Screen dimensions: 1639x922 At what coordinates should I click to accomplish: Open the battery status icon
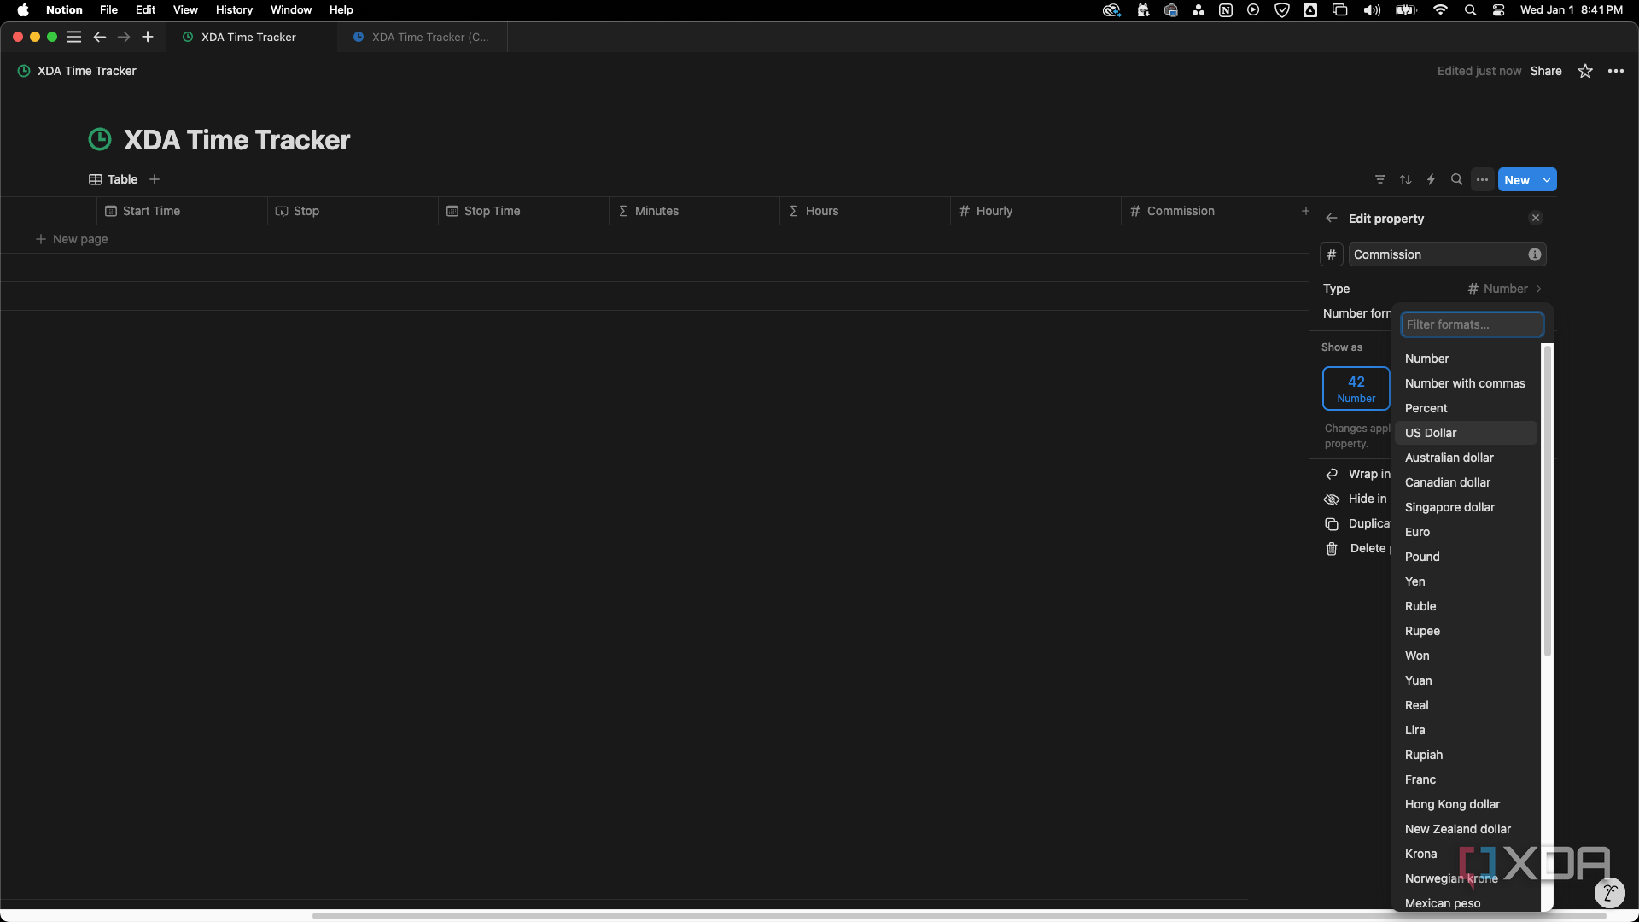coord(1406,10)
